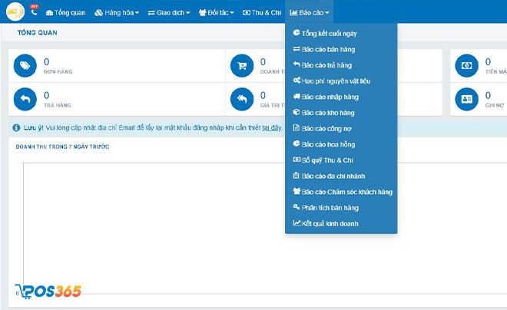Screen dimensions: 507x310
Task: Expand the Hàng hóa dropdown menu
Action: click(x=117, y=13)
